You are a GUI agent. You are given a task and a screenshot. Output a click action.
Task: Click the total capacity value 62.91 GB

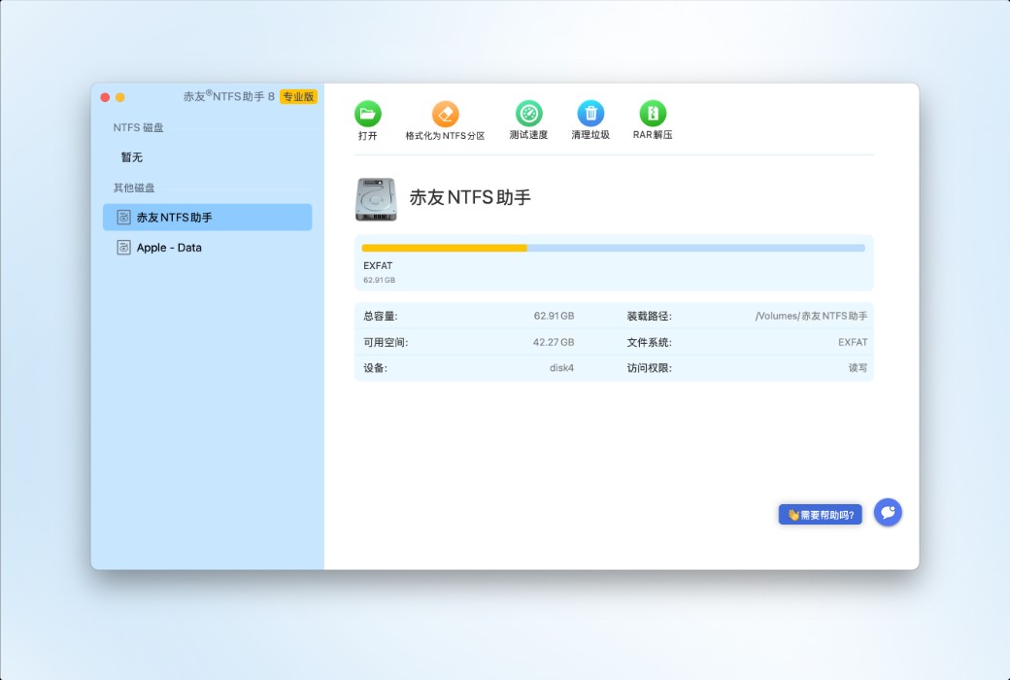554,316
